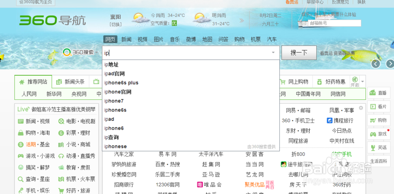This screenshot has height=194, width=394.
Task: Open the 购物 sidebar icon
Action: (373, 120)
